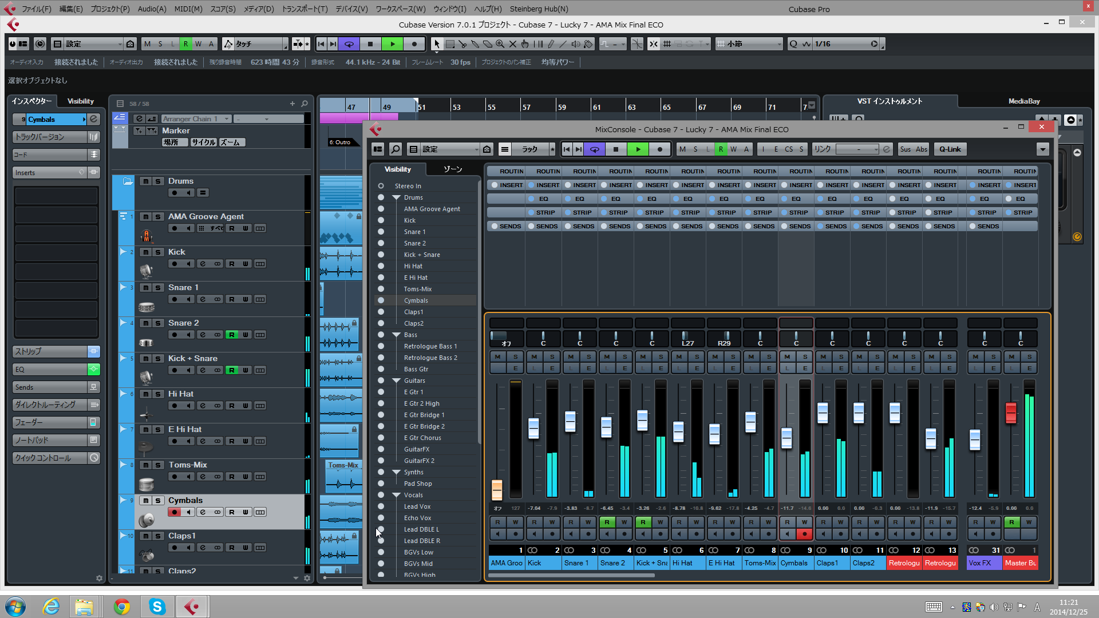The image size is (1099, 618).
Task: Open Windows Explorer folder in taskbar
Action: pos(84,607)
